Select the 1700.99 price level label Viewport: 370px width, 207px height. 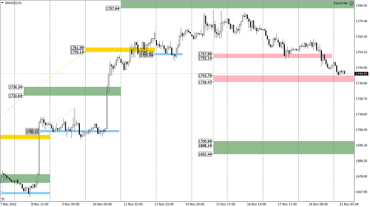click(x=205, y=141)
